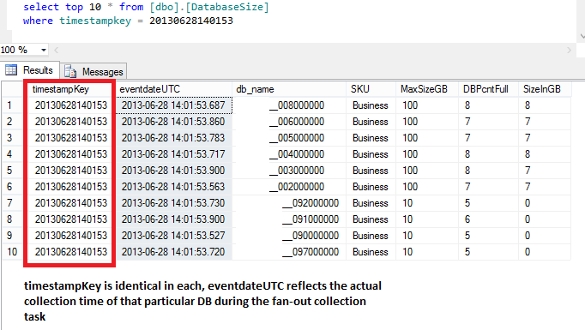The width and height of the screenshot is (585, 330).
Task: Click the Messages tab icon
Action: [x=70, y=71]
